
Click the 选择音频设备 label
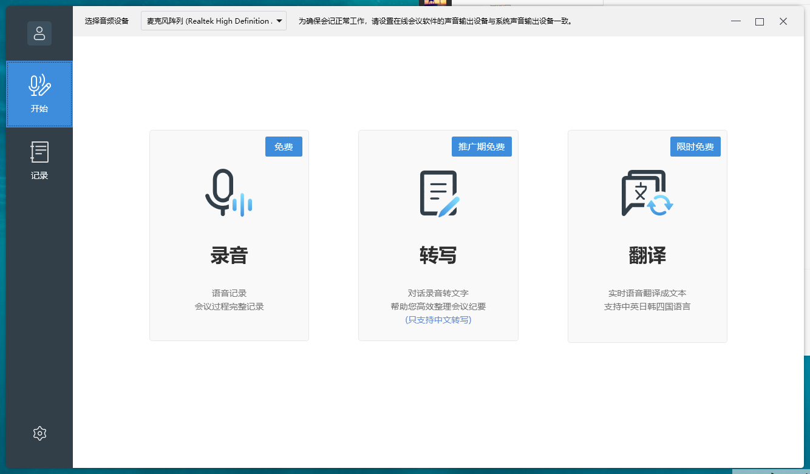(x=107, y=20)
